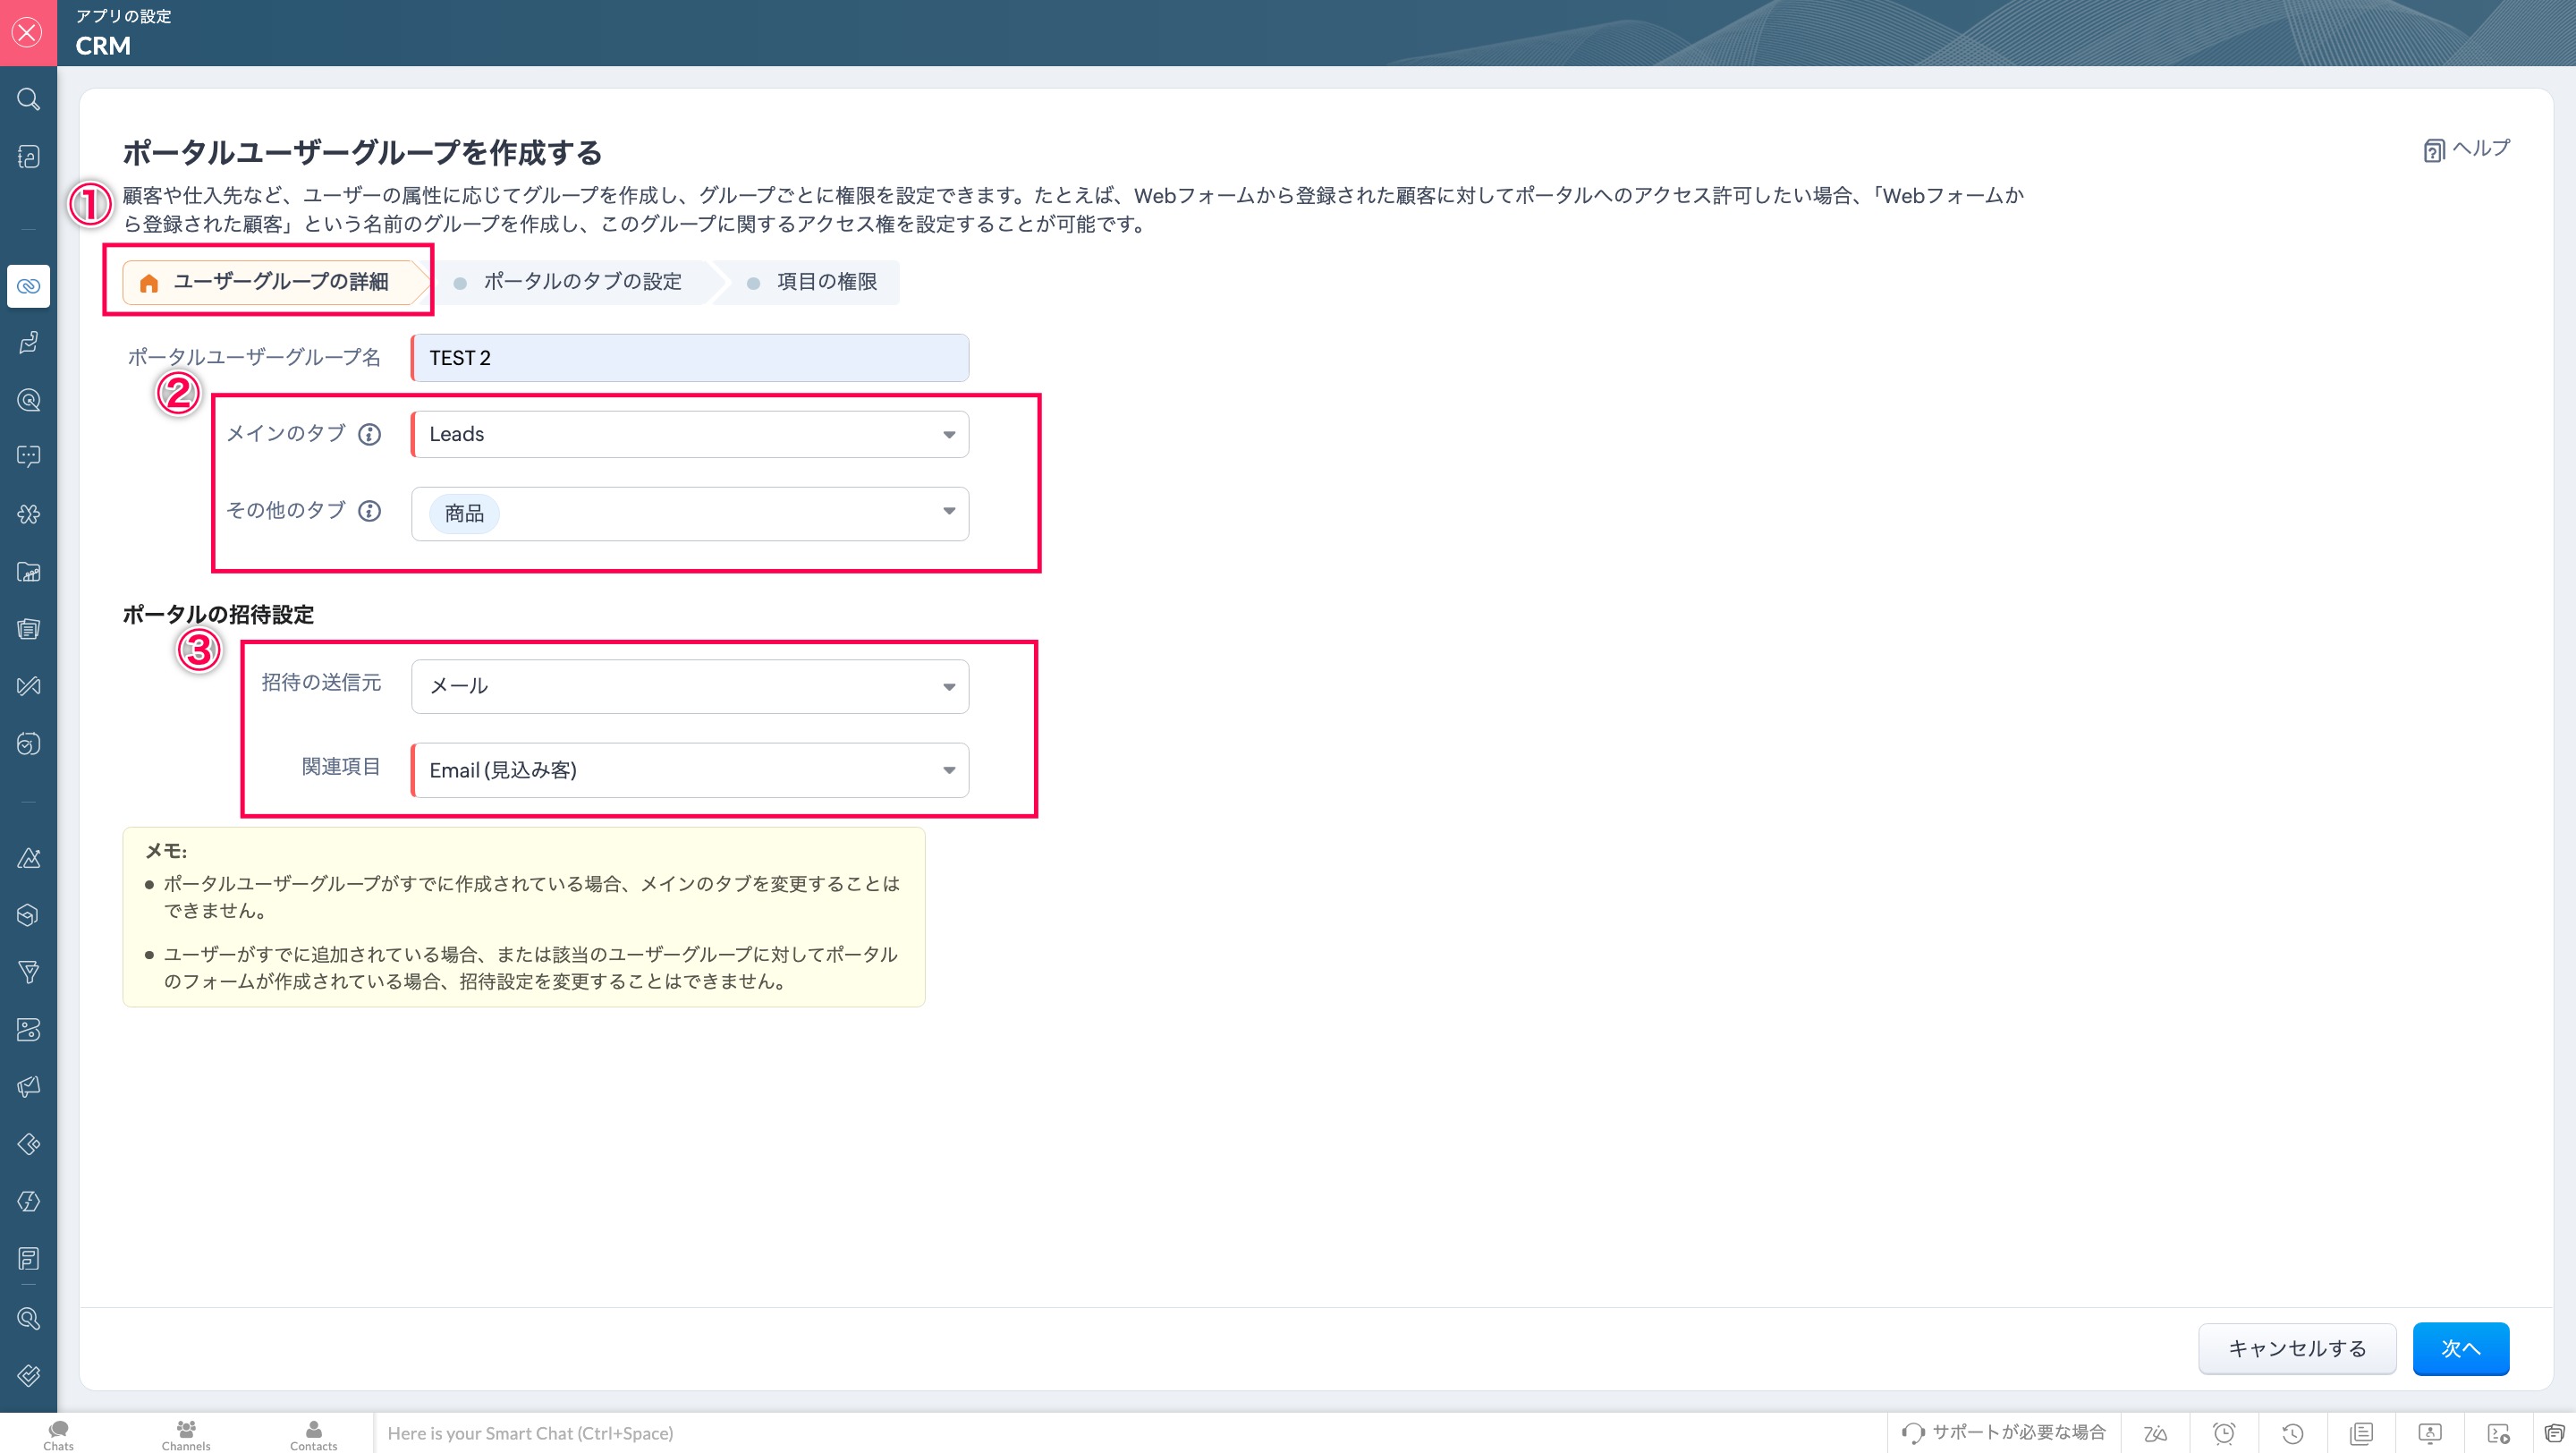
Task: Expand the メインのタブ Leads dropdown
Action: pos(690,434)
